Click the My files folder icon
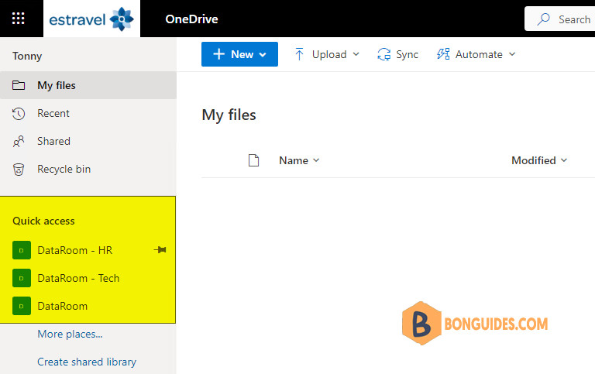The image size is (595, 374). [19, 85]
